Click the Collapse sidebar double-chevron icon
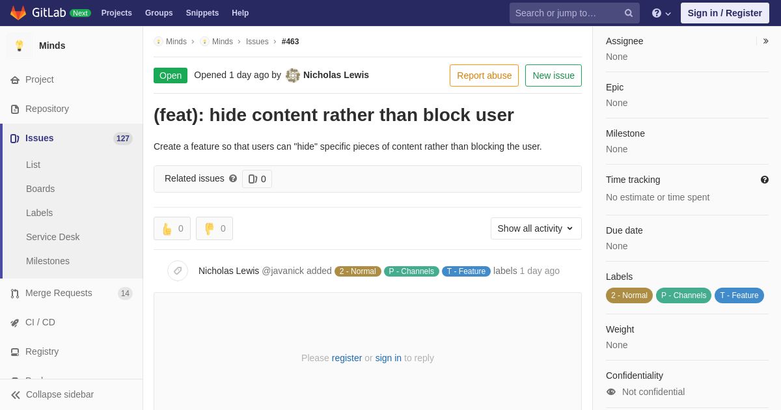 coord(16,395)
